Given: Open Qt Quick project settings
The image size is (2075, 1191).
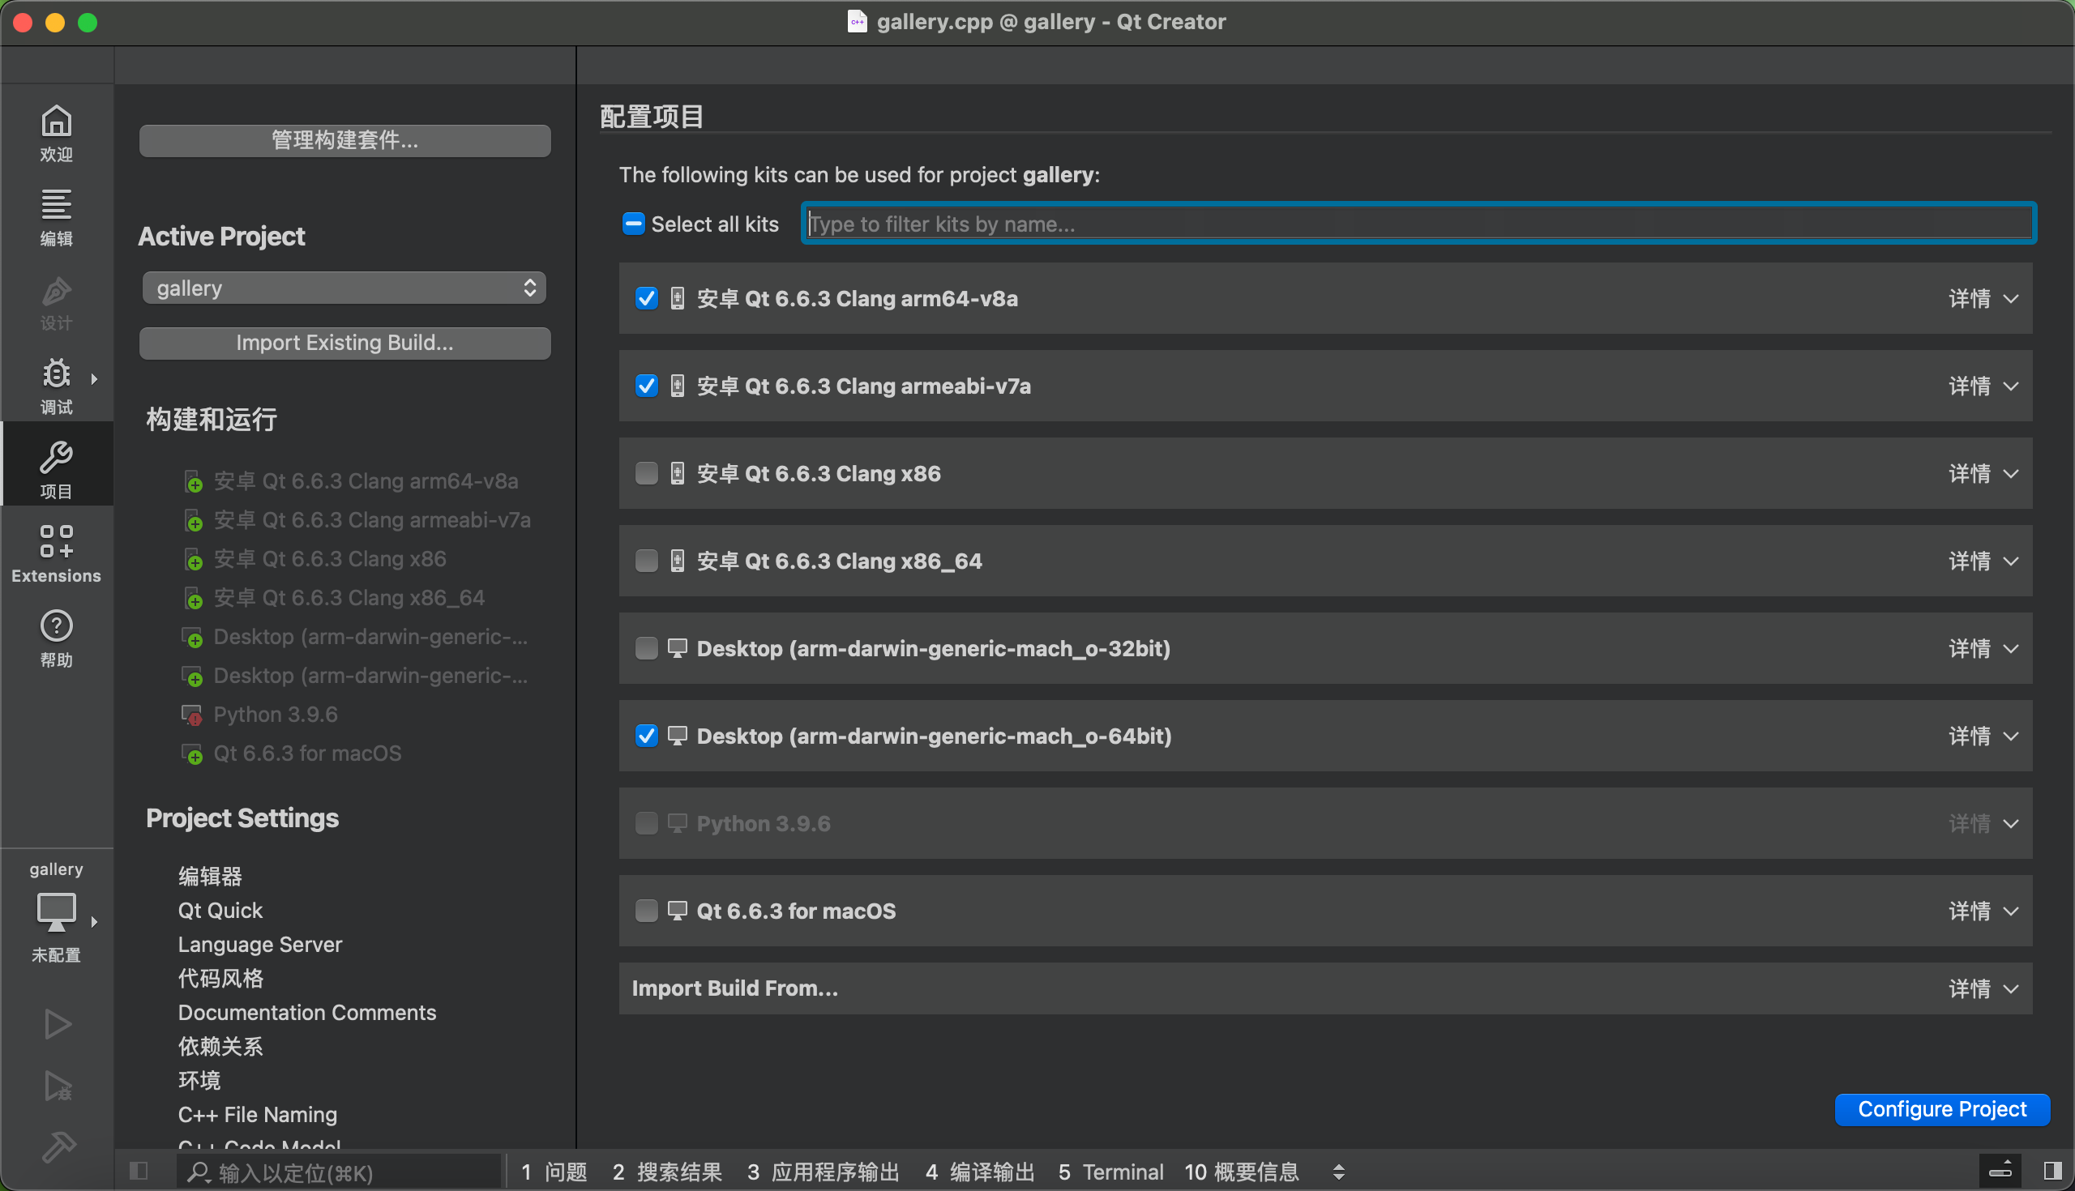Looking at the screenshot, I should pyautogui.click(x=220, y=911).
